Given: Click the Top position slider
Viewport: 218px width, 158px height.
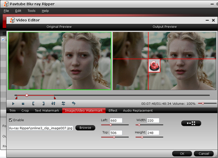Looking at the screenshot, I should tap(115, 137).
